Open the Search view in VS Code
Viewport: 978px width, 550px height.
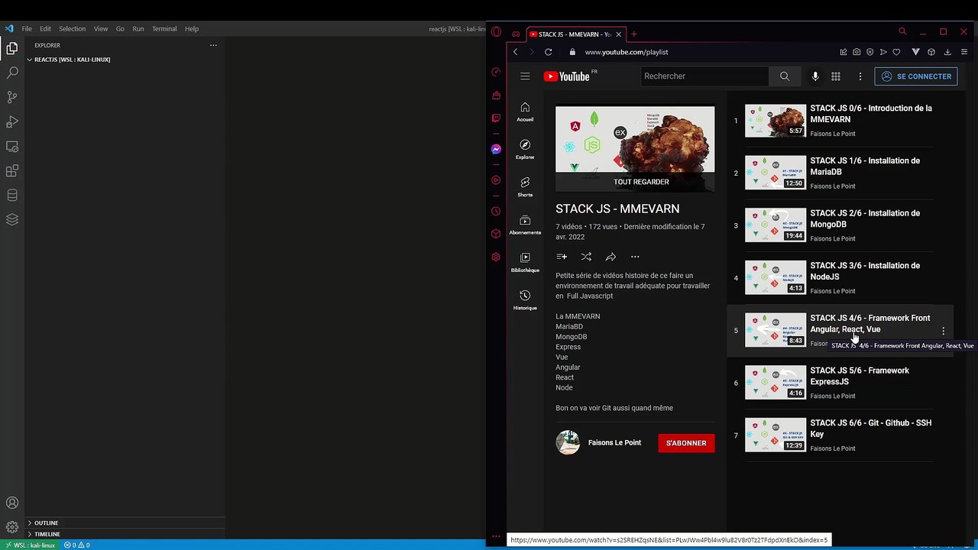coord(12,73)
